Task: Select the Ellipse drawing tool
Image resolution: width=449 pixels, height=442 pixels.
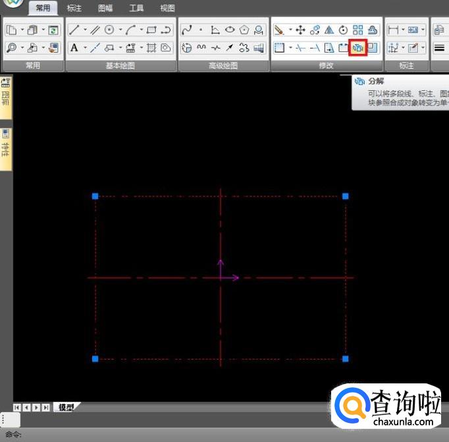Action: 230,30
